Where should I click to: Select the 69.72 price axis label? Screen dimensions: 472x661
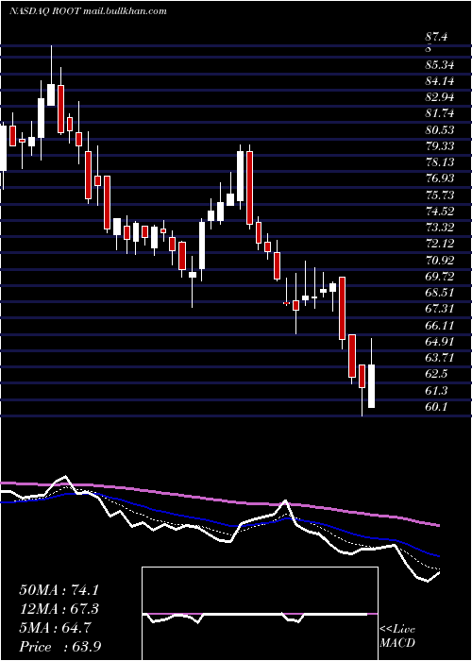[440, 276]
